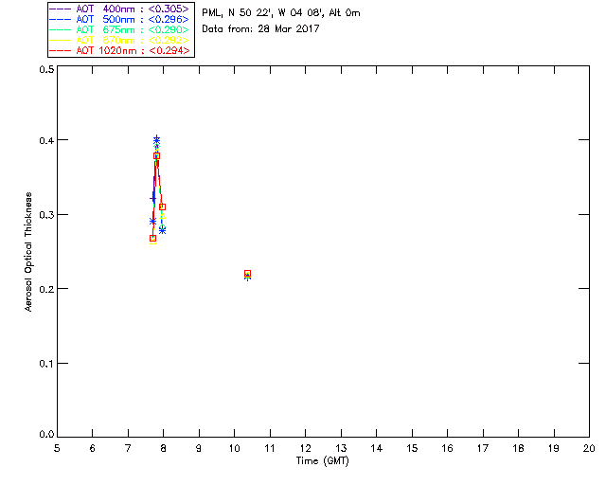Click the x-axis tick label 9
The height and width of the screenshot is (485, 606).
tap(199, 448)
